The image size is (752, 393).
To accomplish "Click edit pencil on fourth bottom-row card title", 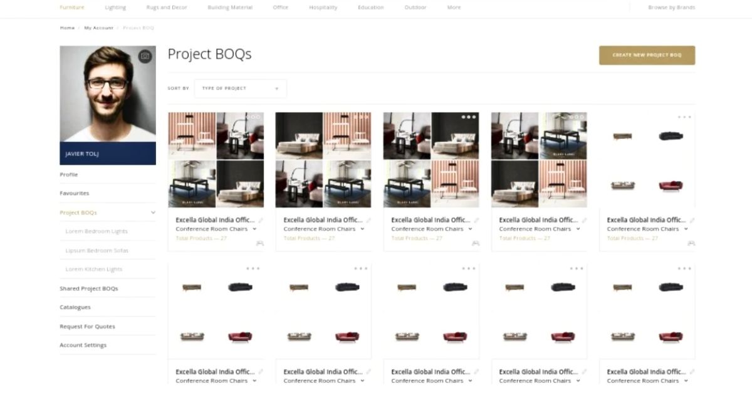I will (584, 371).
